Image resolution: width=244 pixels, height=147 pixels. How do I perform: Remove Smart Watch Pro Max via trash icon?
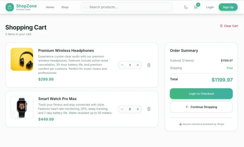[x=149, y=109]
